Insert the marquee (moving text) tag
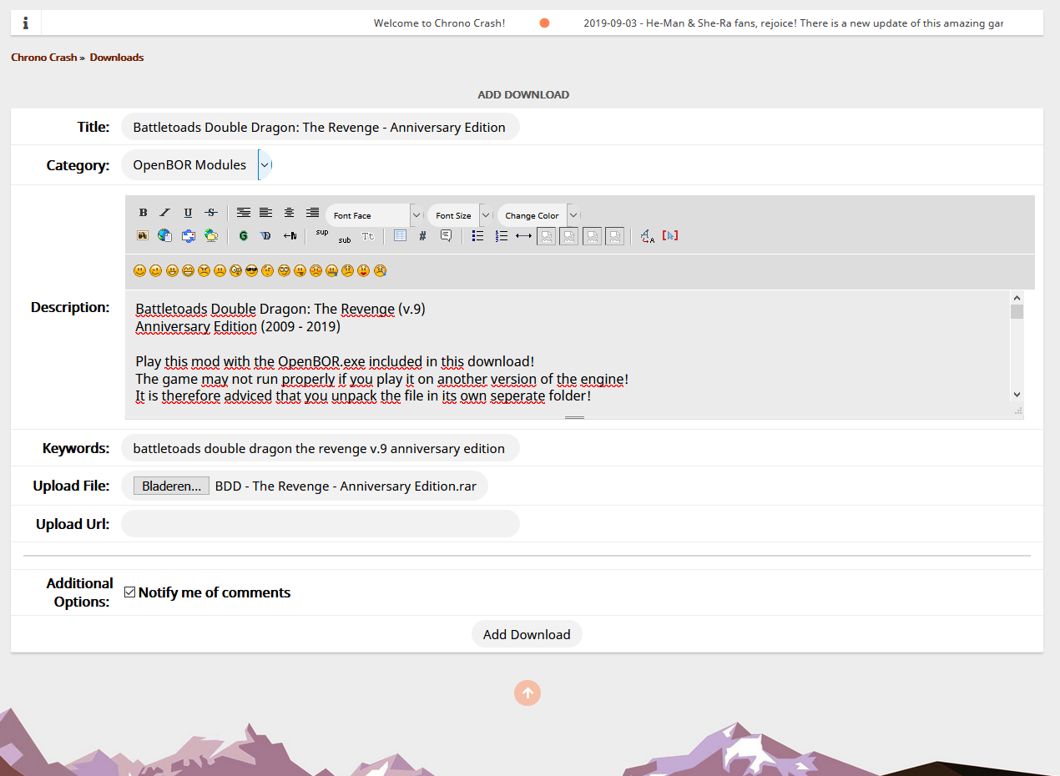 tap(290, 235)
